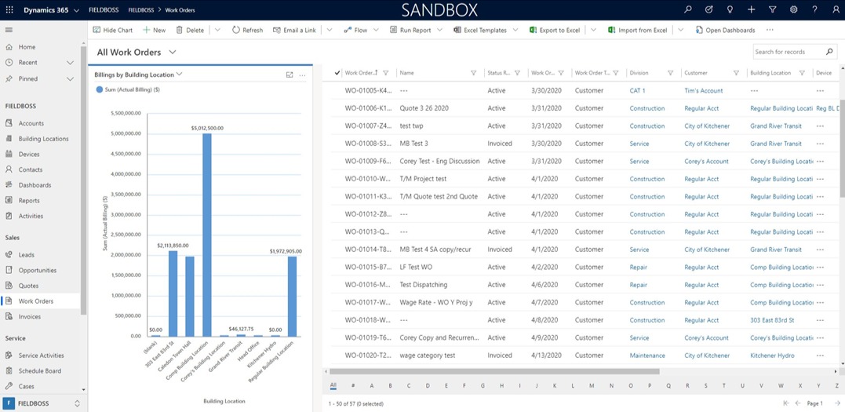Expand the Pinned section chevron

pyautogui.click(x=70, y=78)
